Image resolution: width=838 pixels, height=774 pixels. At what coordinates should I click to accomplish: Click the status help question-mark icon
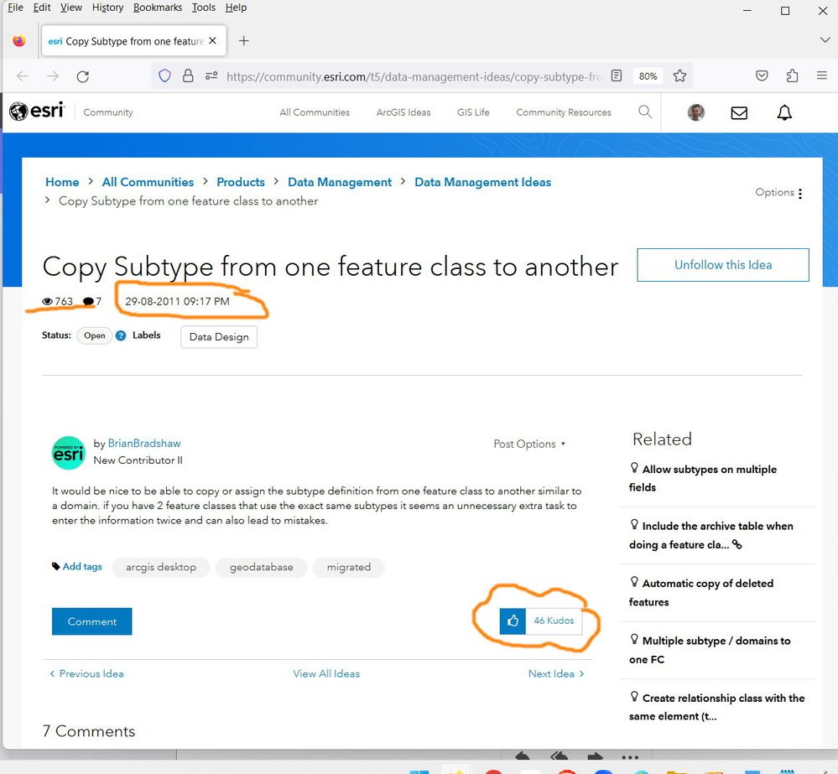pyautogui.click(x=121, y=335)
